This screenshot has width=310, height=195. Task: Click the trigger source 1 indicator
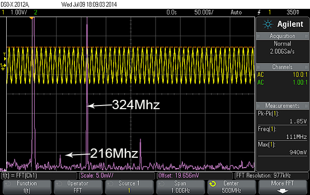click(x=270, y=12)
